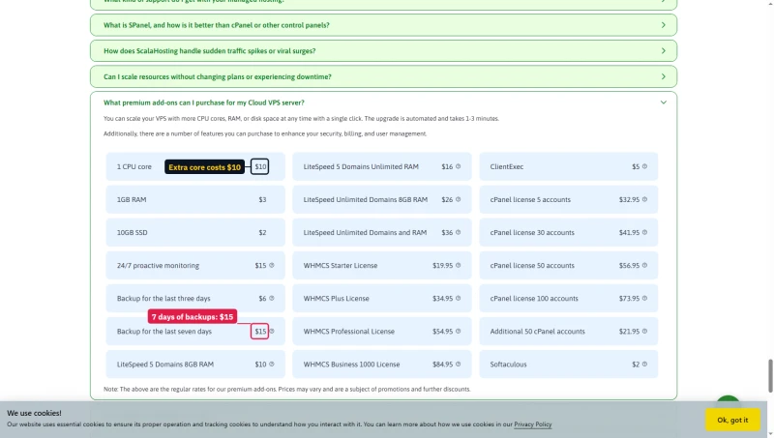The height and width of the screenshot is (438, 774).
Task: Click info icon next to 24/7 proactive monitoring
Action: tap(272, 265)
